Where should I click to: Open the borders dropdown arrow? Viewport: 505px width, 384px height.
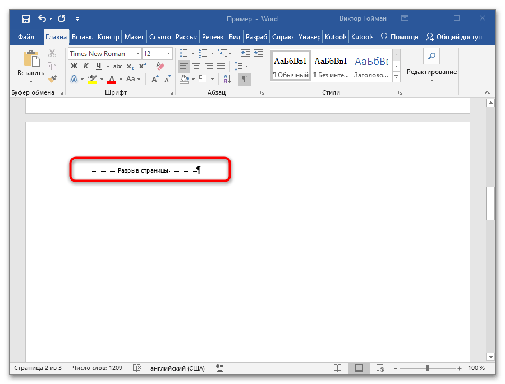(x=212, y=79)
